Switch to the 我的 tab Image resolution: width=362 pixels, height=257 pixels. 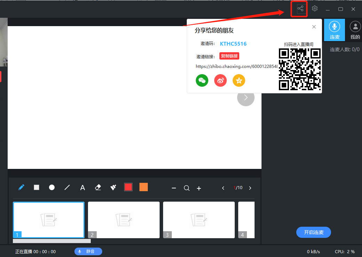(x=355, y=30)
